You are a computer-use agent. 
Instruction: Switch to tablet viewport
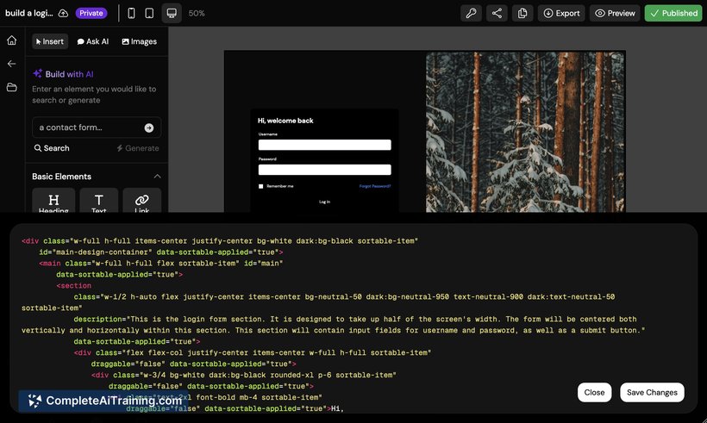coord(149,13)
